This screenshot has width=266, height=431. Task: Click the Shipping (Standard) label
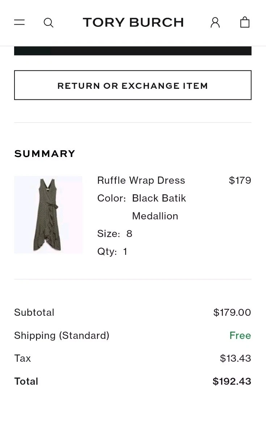62,336
